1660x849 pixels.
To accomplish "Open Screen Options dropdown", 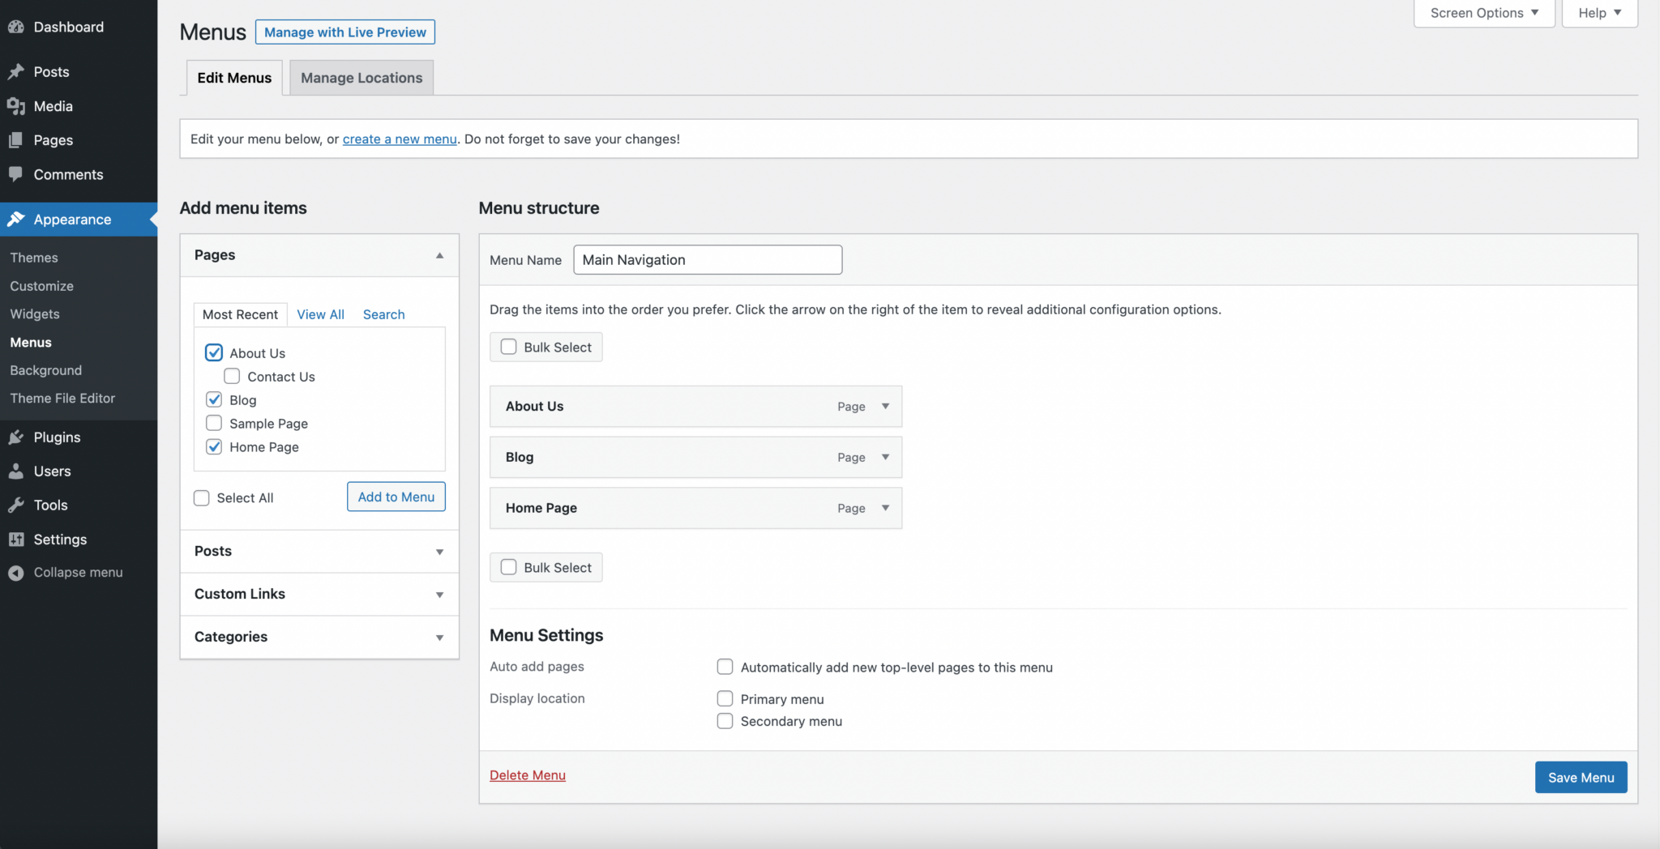I will 1482,12.
